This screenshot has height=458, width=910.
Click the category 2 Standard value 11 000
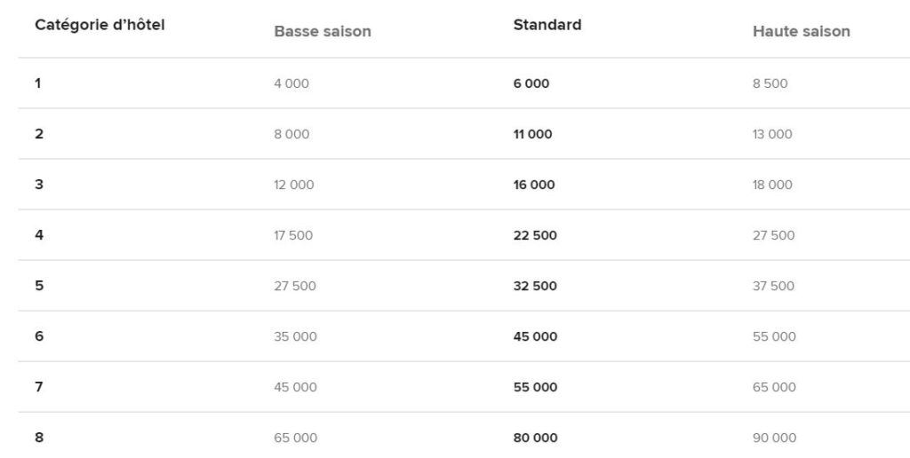(532, 134)
